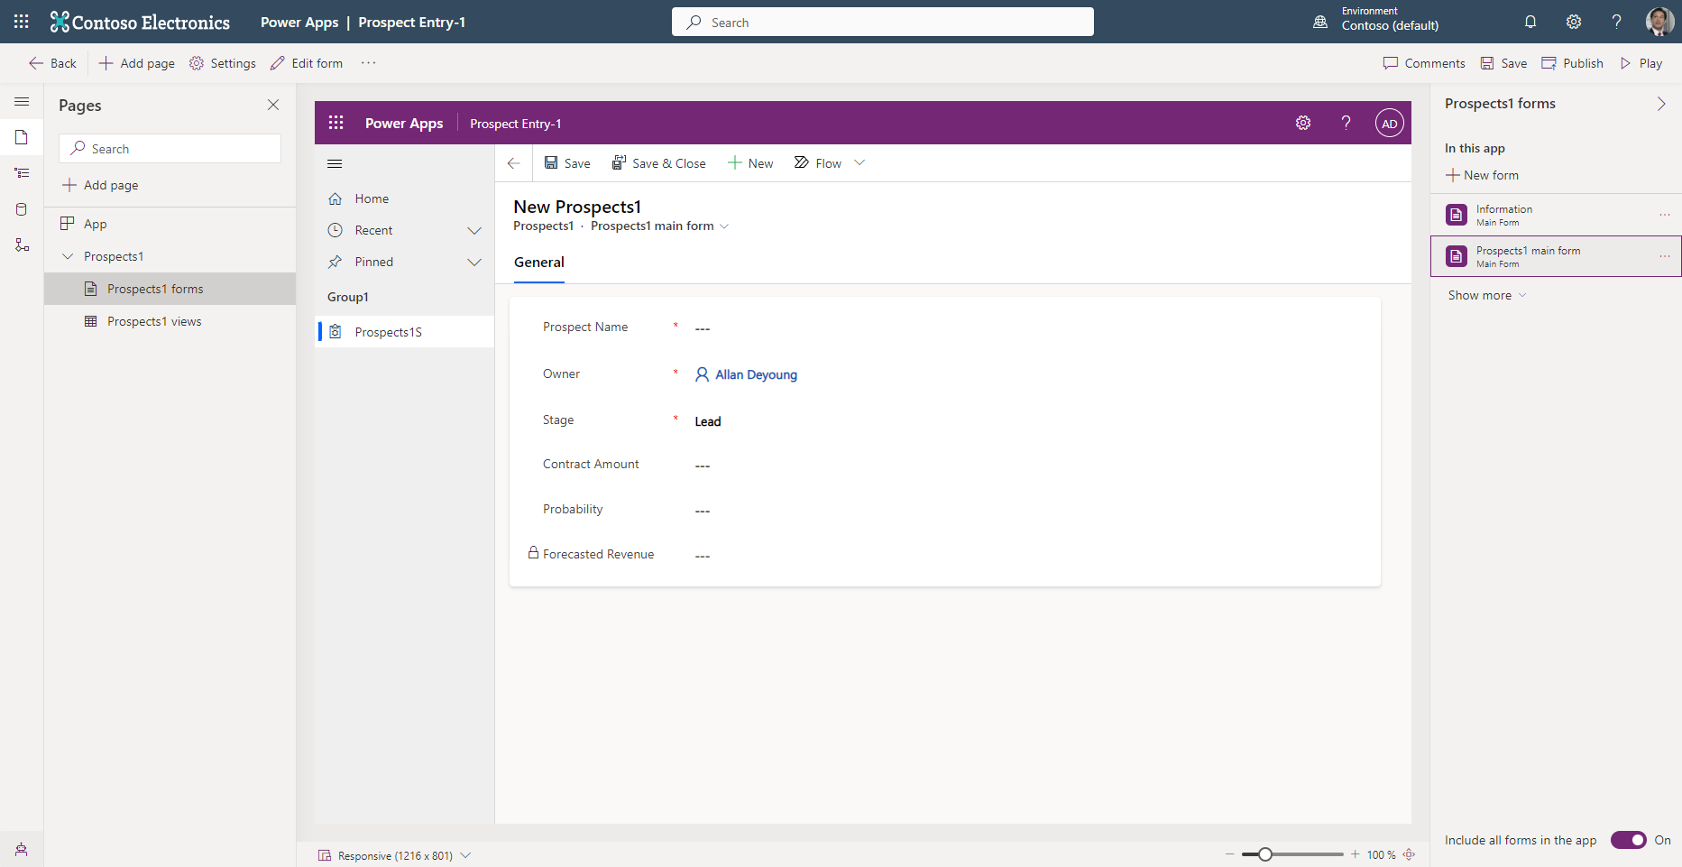Image resolution: width=1682 pixels, height=867 pixels.
Task: Select the App item in Pages
Action: 170,224
